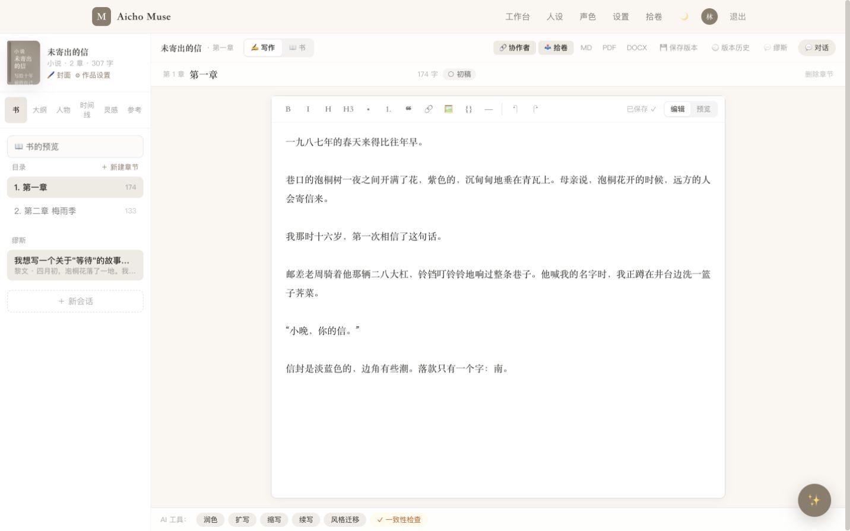The image size is (850, 531).
Task: Open the user avatar 林
Action: click(x=709, y=17)
